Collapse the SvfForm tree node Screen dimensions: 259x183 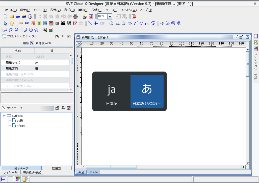pyautogui.click(x=4, y=116)
